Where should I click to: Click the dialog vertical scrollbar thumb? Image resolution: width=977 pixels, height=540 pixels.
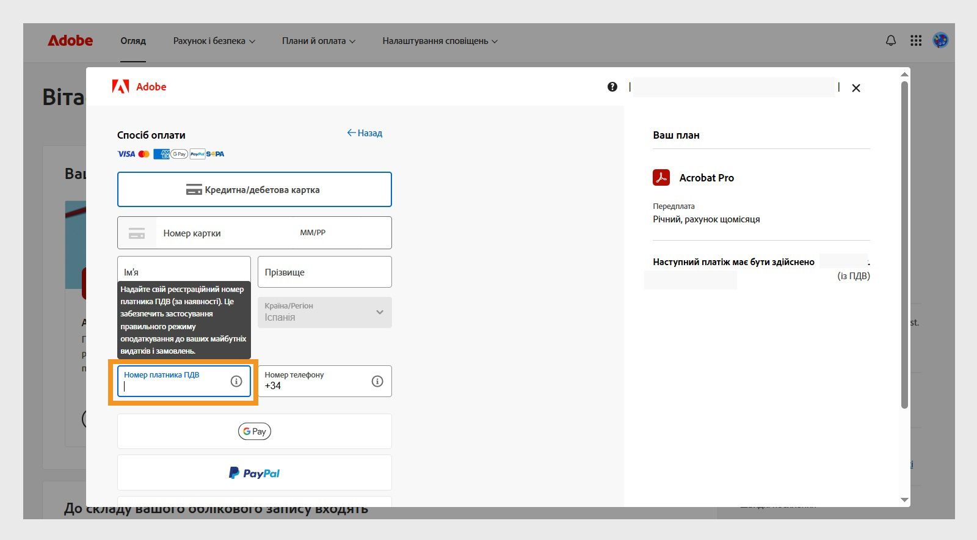coord(904,244)
